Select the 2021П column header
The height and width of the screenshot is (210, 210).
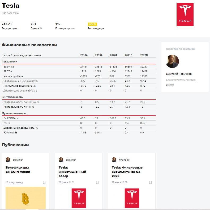coord(128,55)
